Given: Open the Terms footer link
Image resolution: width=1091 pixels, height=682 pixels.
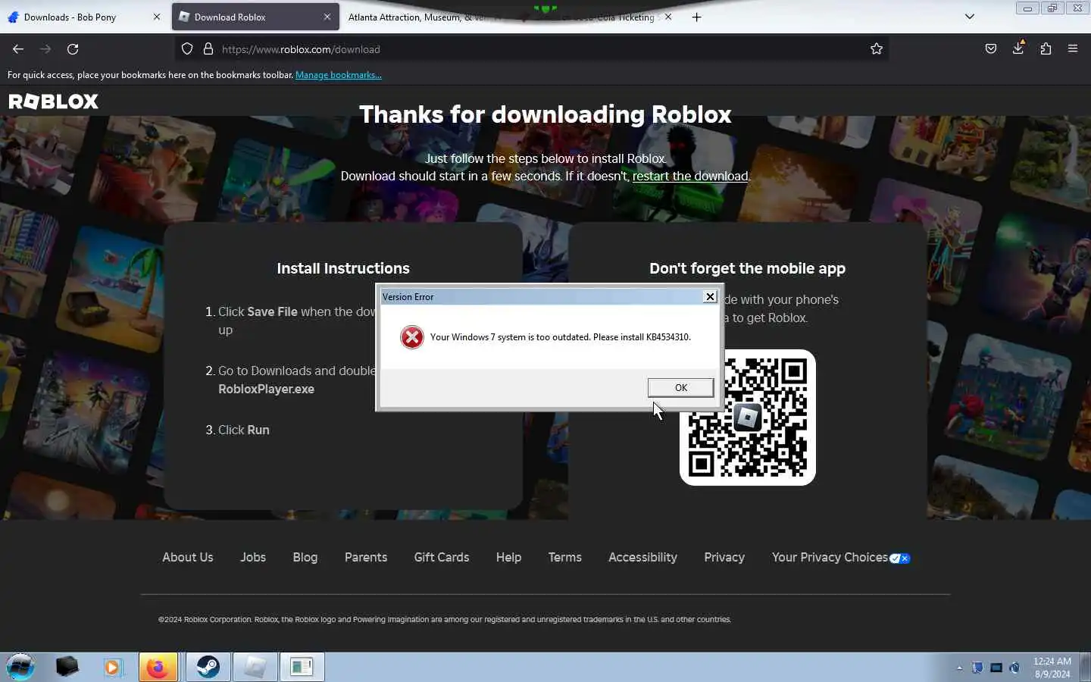Looking at the screenshot, I should (565, 557).
